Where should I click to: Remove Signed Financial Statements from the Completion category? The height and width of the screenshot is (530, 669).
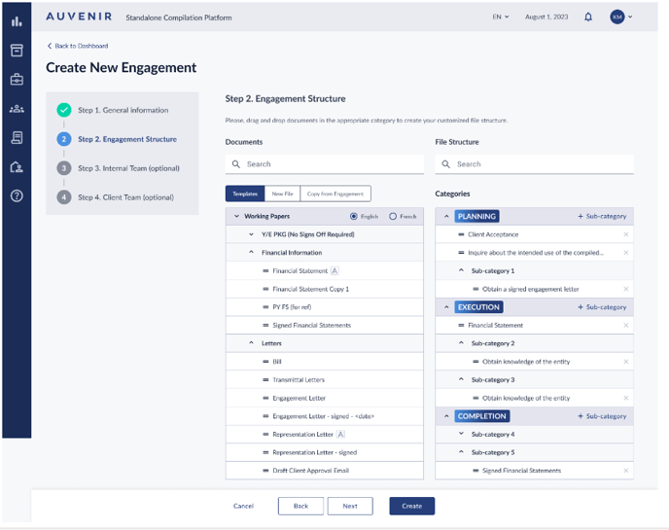click(x=625, y=471)
